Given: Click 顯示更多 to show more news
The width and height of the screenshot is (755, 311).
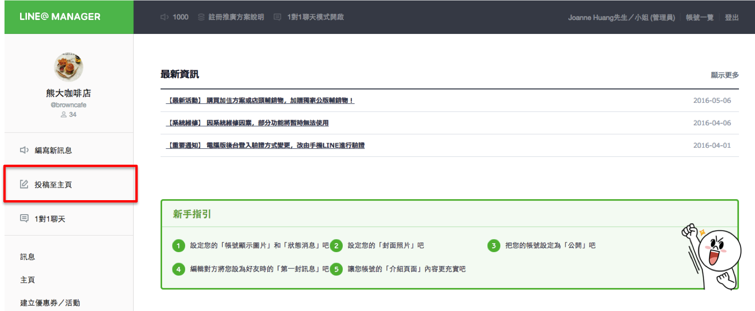Looking at the screenshot, I should 724,75.
